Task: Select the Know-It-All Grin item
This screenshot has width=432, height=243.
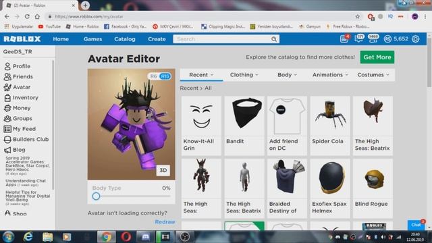Action: click(x=201, y=126)
